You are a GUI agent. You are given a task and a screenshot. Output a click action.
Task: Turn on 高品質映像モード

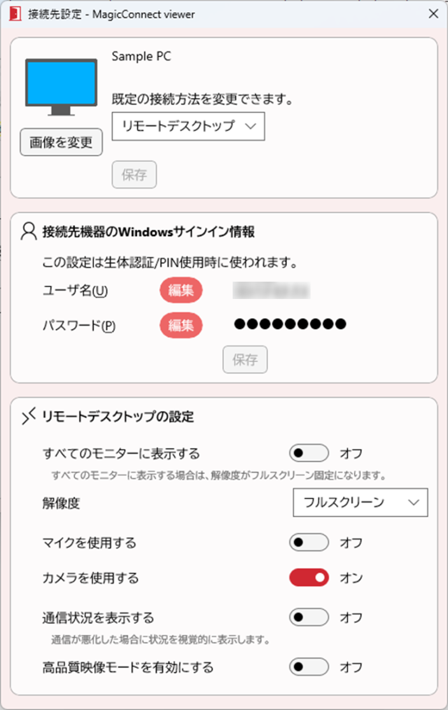309,667
